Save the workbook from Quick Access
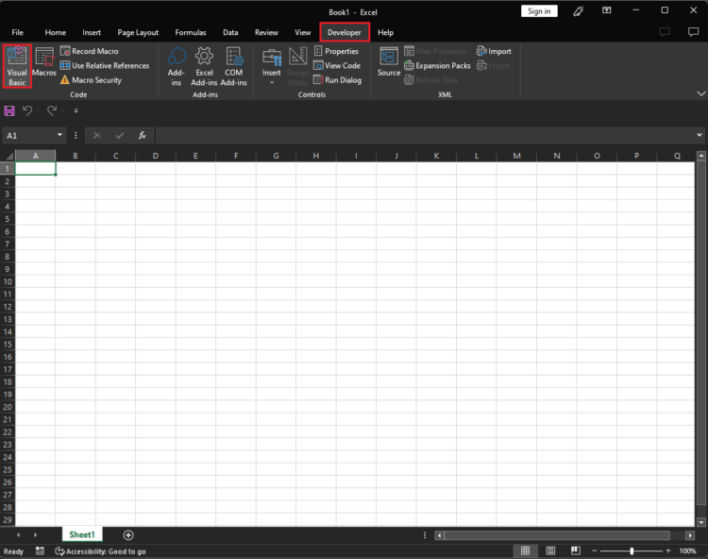Screen dimensions: 708x559 point(9,110)
